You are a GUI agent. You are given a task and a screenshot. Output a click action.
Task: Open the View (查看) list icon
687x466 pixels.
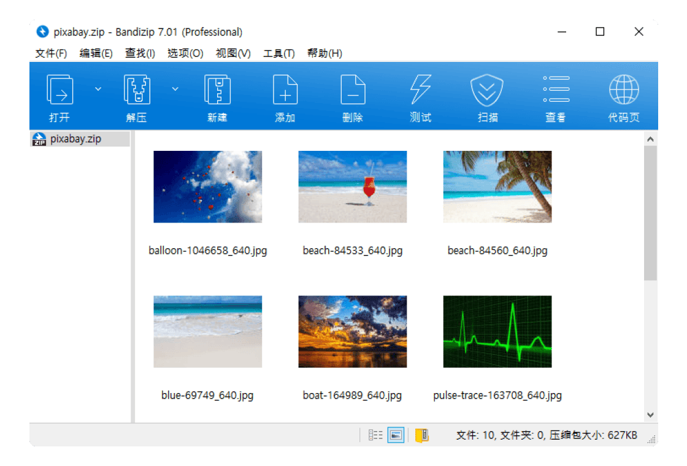556,91
